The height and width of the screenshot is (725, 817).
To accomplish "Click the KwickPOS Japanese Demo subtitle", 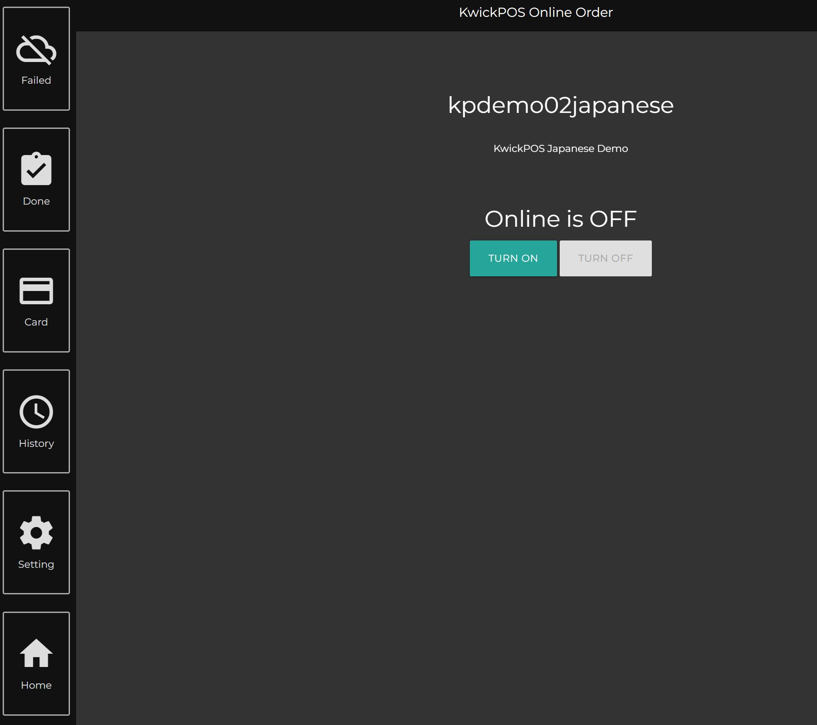I will 561,148.
